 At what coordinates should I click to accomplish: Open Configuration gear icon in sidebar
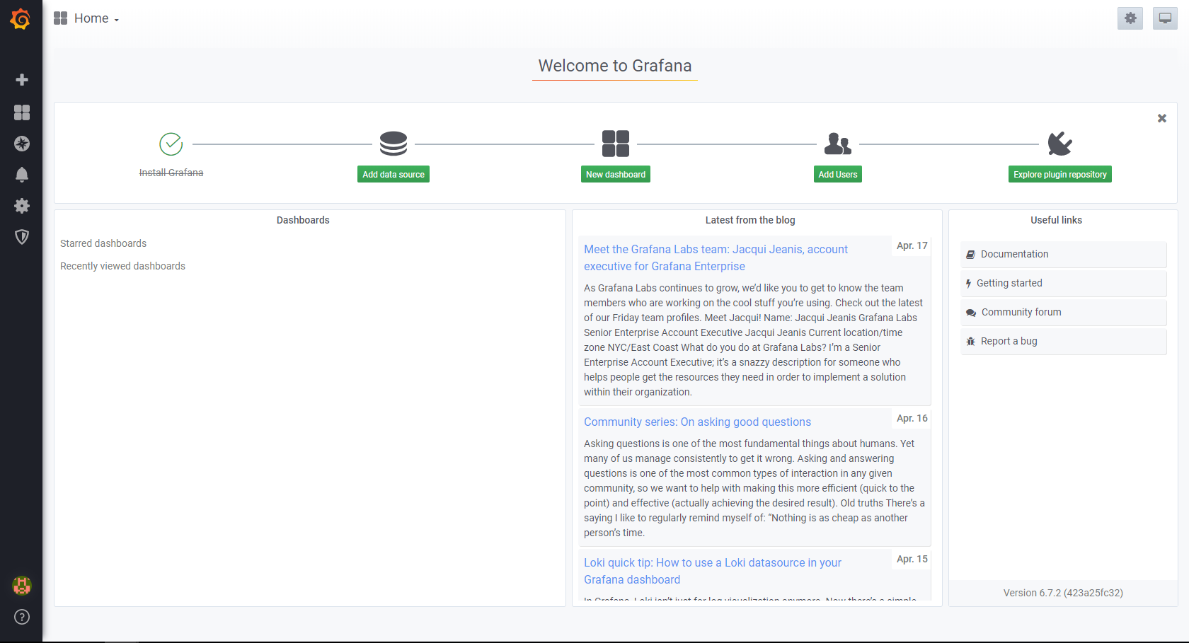(x=22, y=206)
